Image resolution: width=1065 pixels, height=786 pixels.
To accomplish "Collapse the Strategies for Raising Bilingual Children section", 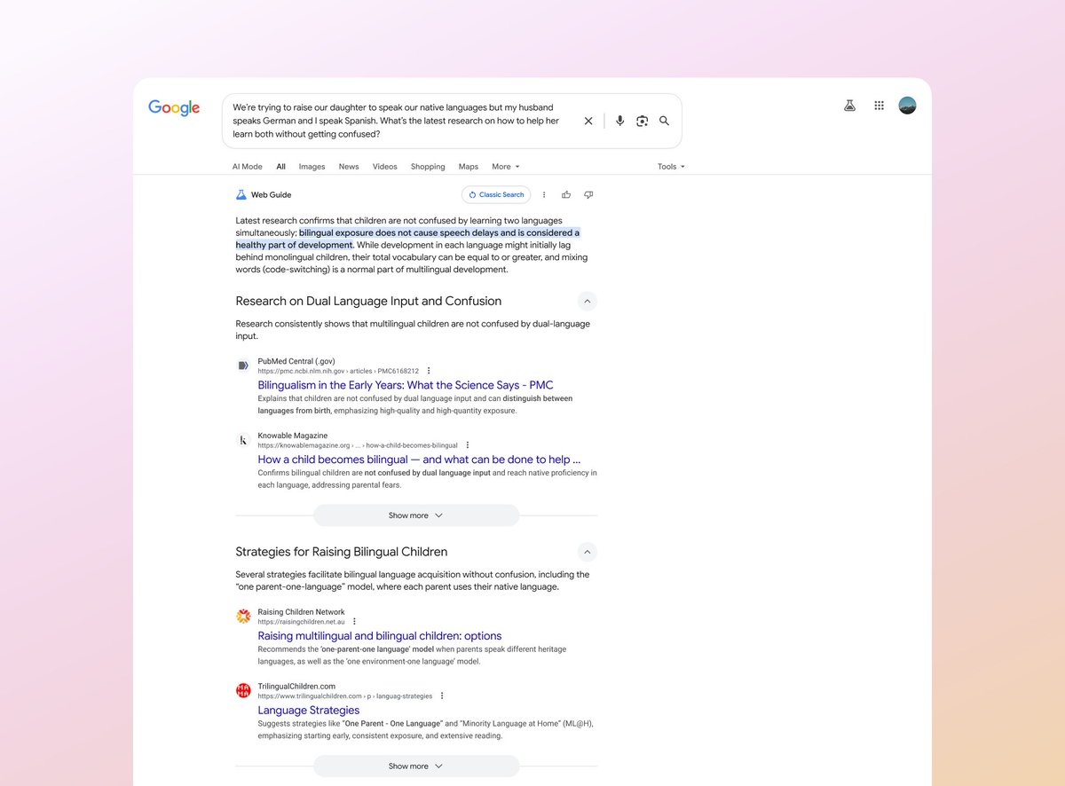I will pos(587,552).
